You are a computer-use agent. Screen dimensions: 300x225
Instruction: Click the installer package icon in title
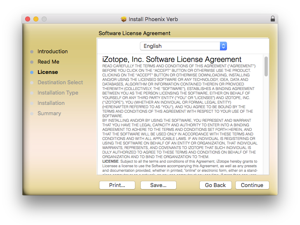point(124,19)
